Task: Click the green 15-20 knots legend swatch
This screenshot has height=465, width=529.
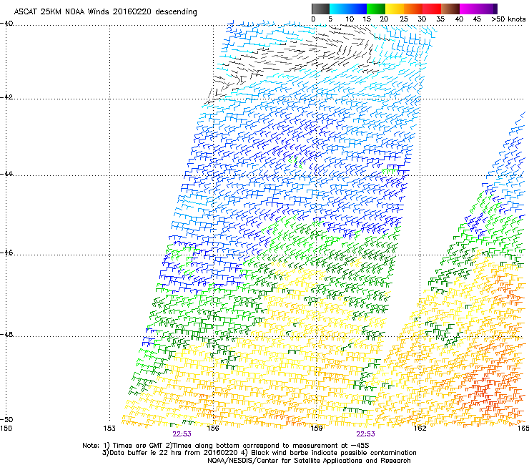Action: point(375,9)
